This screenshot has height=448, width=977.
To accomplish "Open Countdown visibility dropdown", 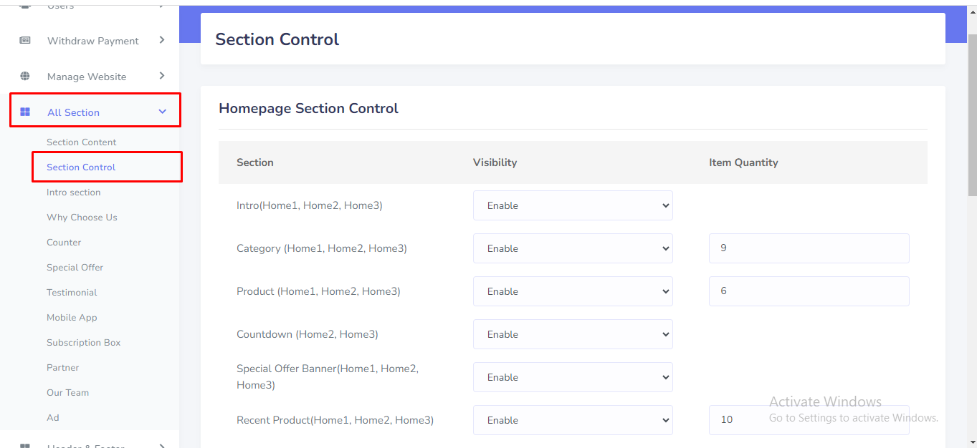I will tap(572, 334).
